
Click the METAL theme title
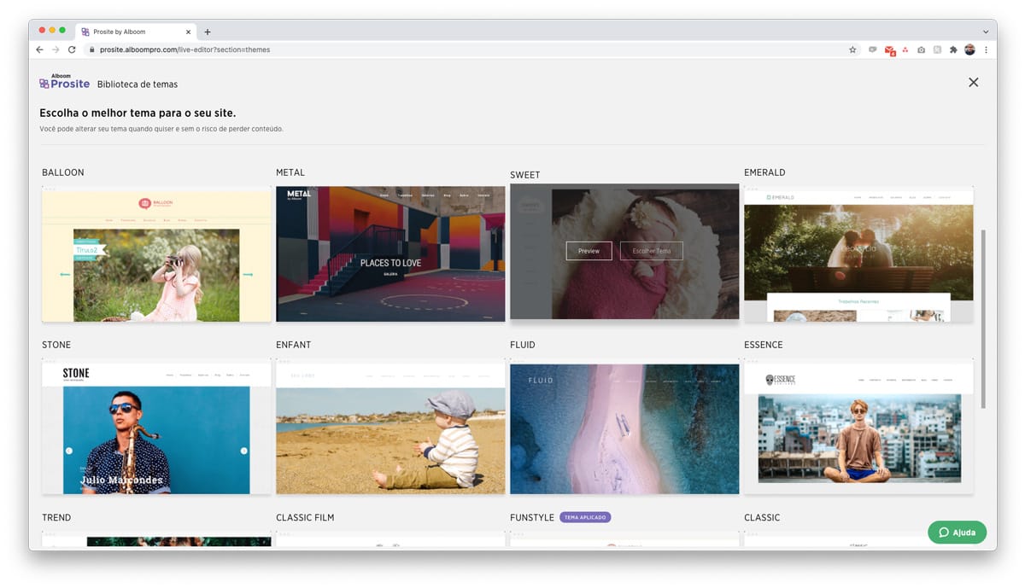pos(290,172)
